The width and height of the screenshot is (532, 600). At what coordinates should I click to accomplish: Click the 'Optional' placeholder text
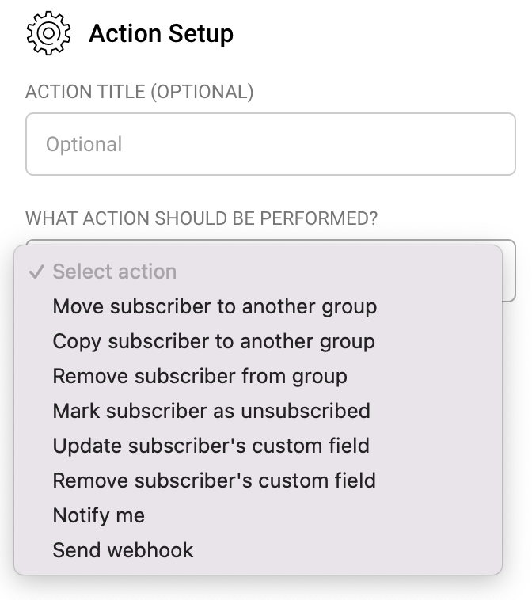[x=84, y=145]
